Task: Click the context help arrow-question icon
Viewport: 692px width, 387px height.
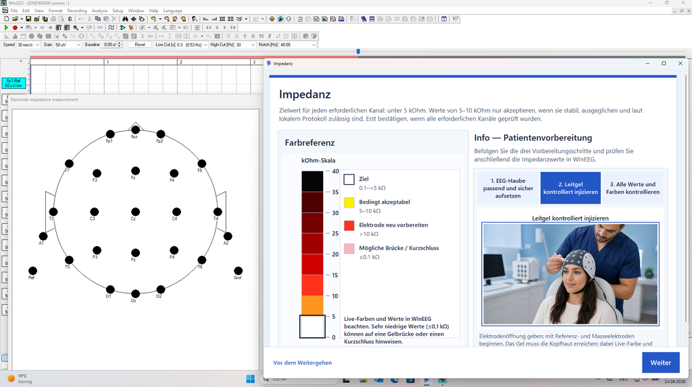Action: (455, 19)
